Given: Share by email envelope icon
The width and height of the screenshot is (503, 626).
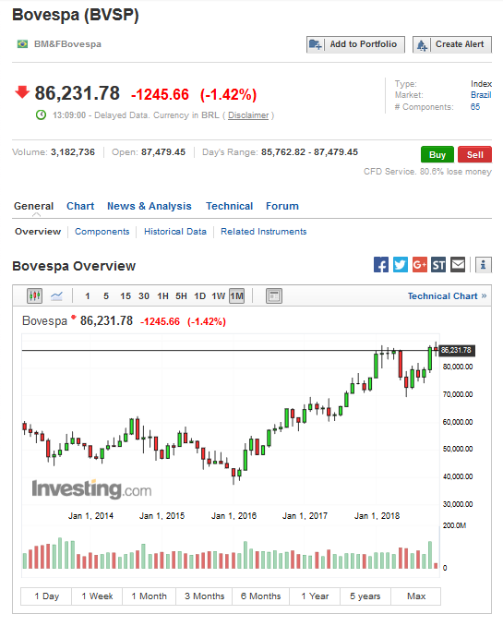Looking at the screenshot, I should pyautogui.click(x=458, y=265).
